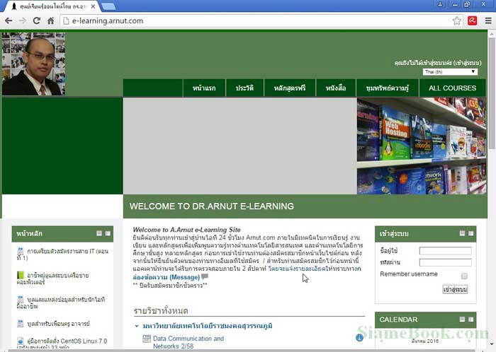This screenshot has width=496, height=352.
Task: Click the ชื่อผู้ใช้ username field
Action: click(445, 251)
